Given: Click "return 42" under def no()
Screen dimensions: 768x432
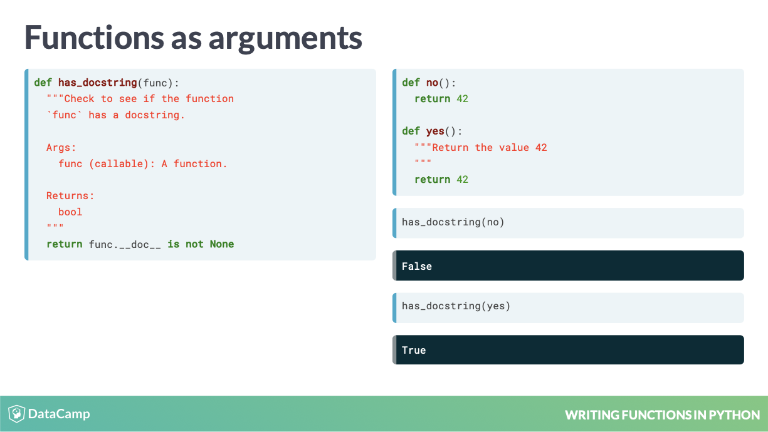Looking at the screenshot, I should (x=441, y=99).
